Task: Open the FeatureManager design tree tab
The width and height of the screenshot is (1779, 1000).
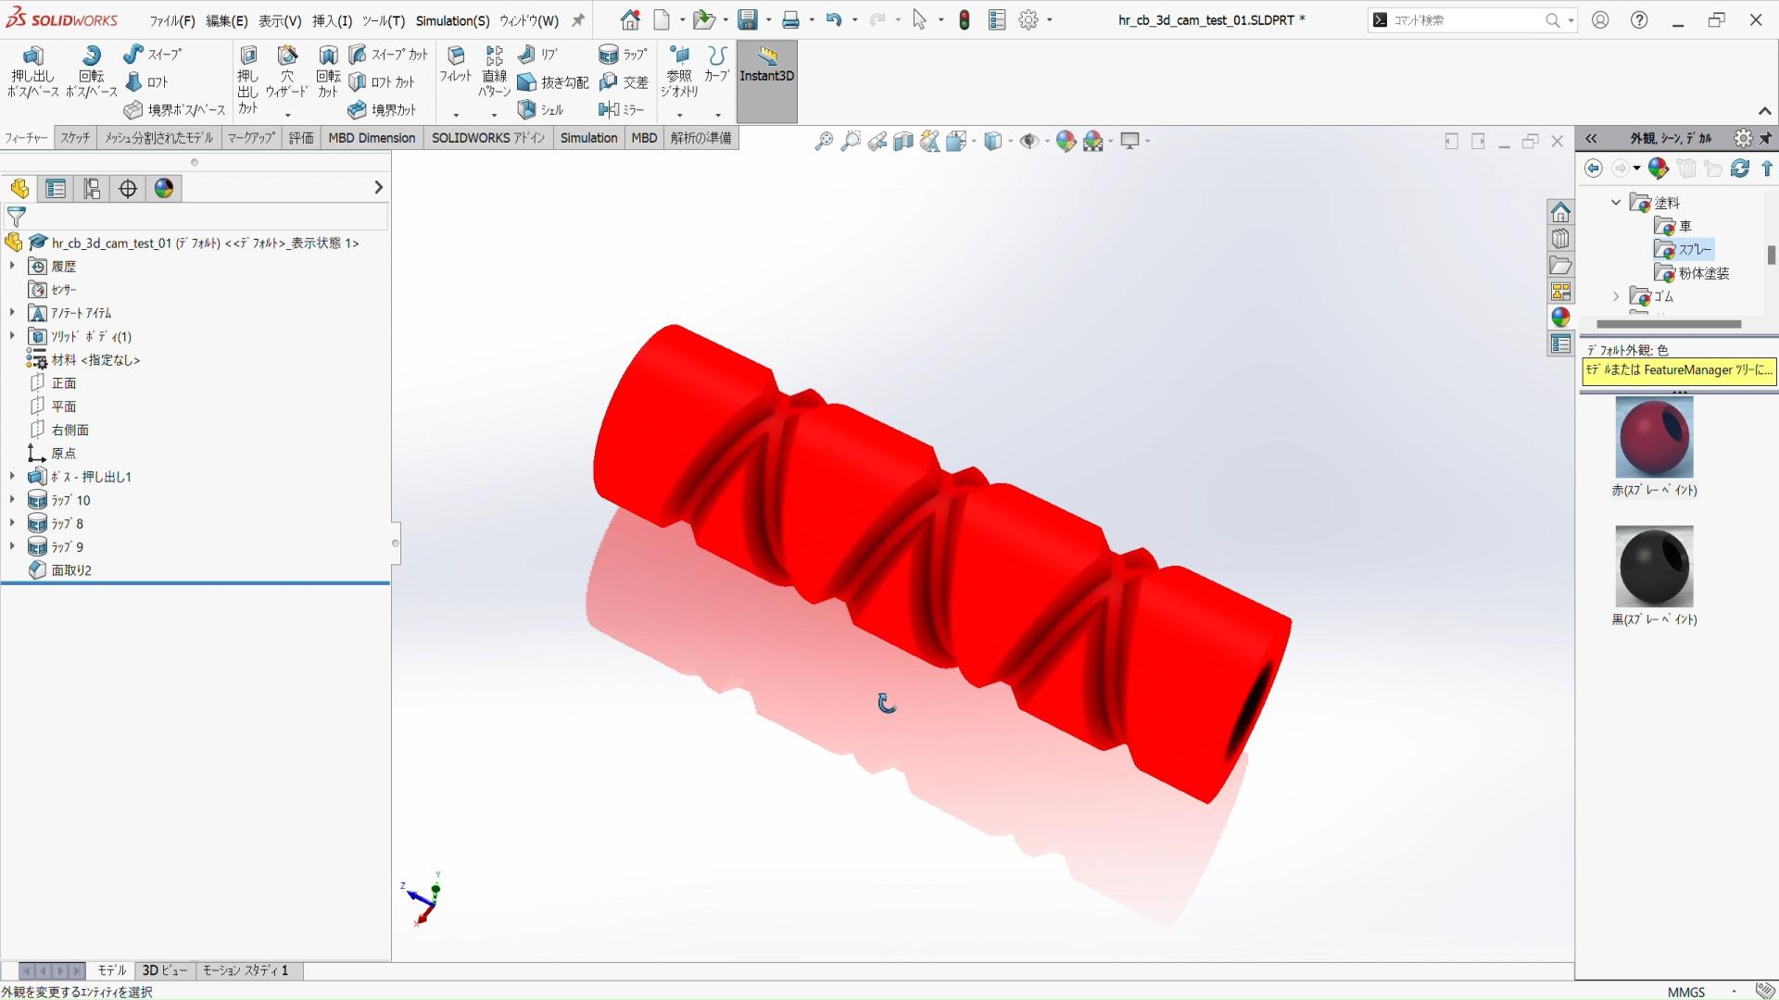Action: (19, 189)
